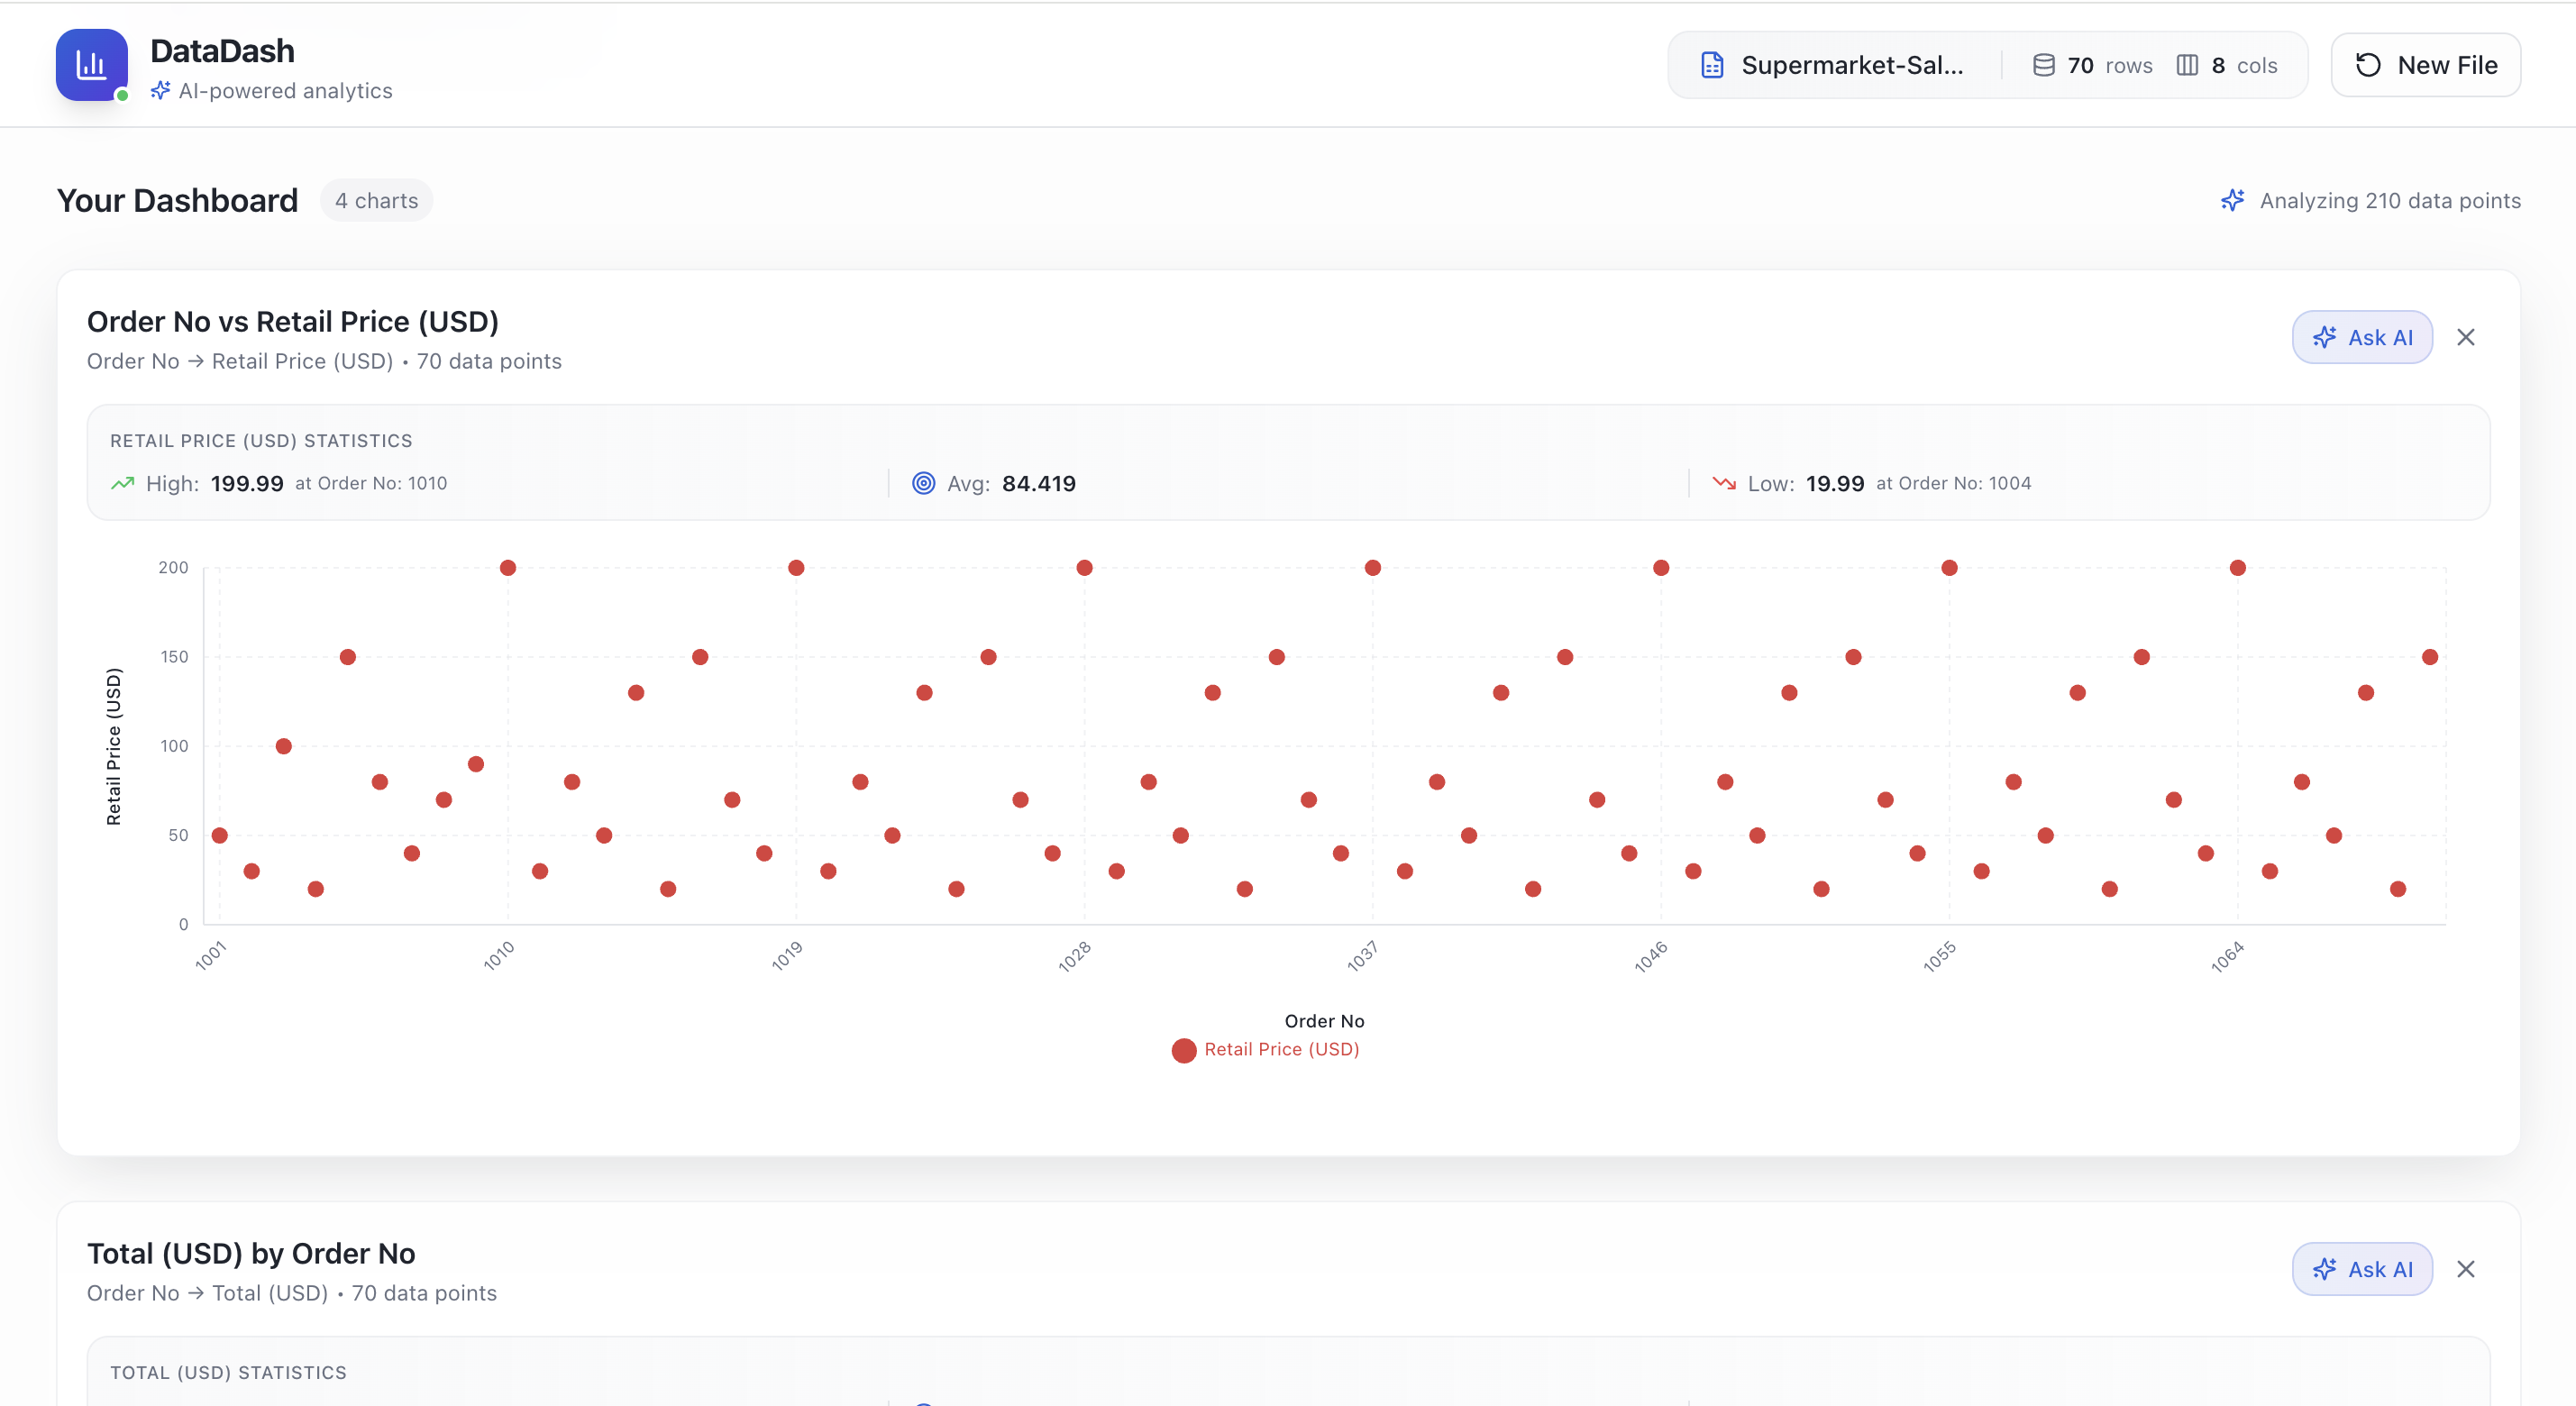2576x1406 pixels.
Task: Click the target icon beside Avg statistic
Action: coord(924,483)
